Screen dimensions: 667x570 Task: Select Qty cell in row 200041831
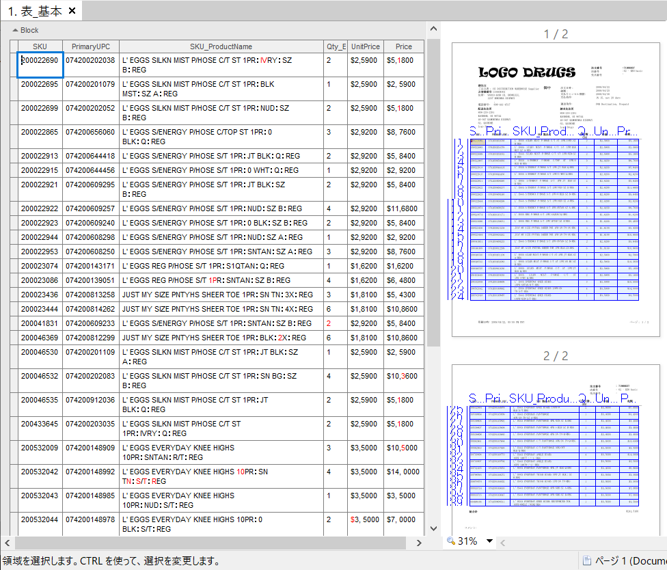[335, 323]
